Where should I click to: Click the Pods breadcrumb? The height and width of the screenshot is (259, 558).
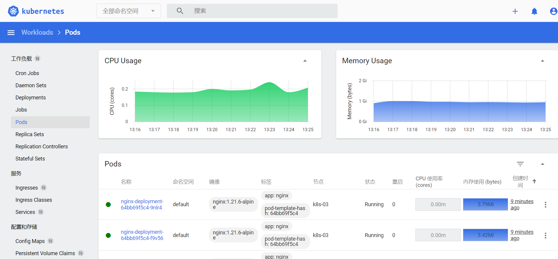click(x=72, y=32)
